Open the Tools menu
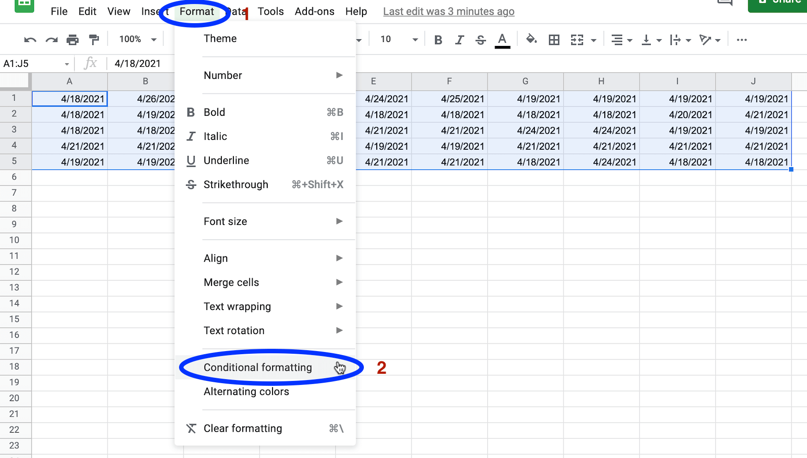 click(270, 12)
